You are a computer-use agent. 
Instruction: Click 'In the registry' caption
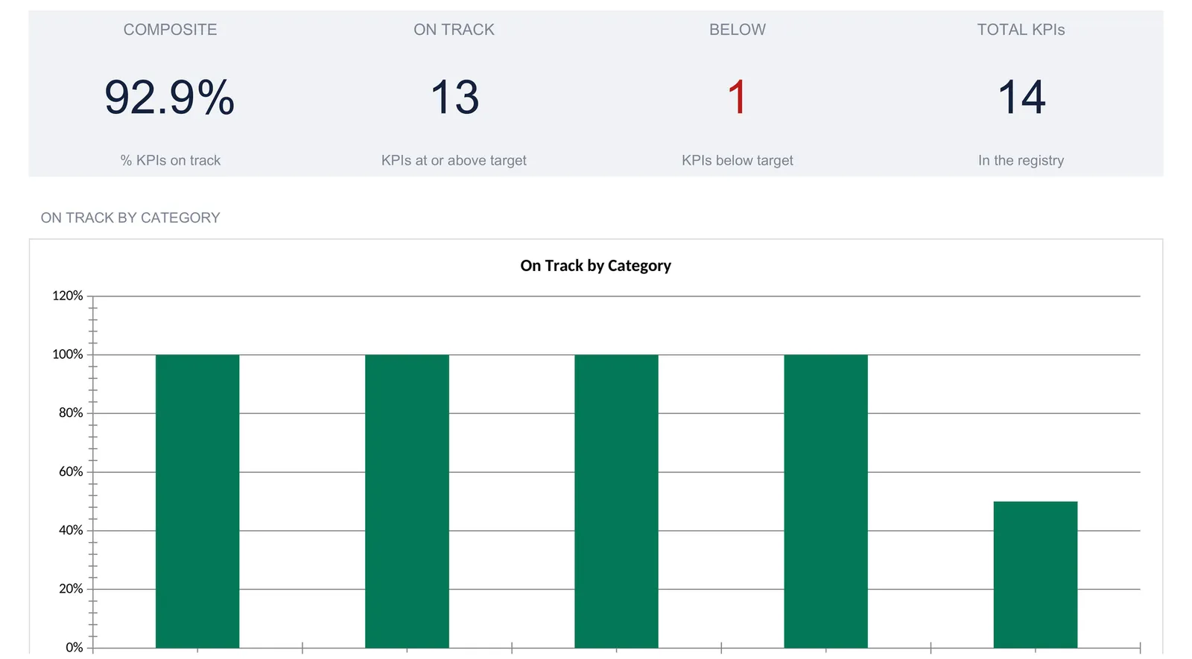pyautogui.click(x=1021, y=160)
